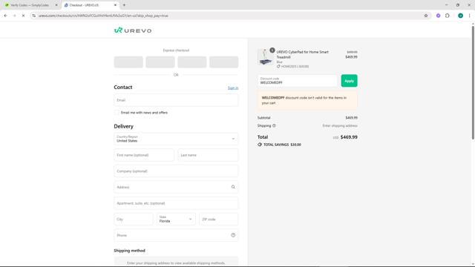The height and width of the screenshot is (267, 475).
Task: Click the Discount code field
Action: coord(298,81)
